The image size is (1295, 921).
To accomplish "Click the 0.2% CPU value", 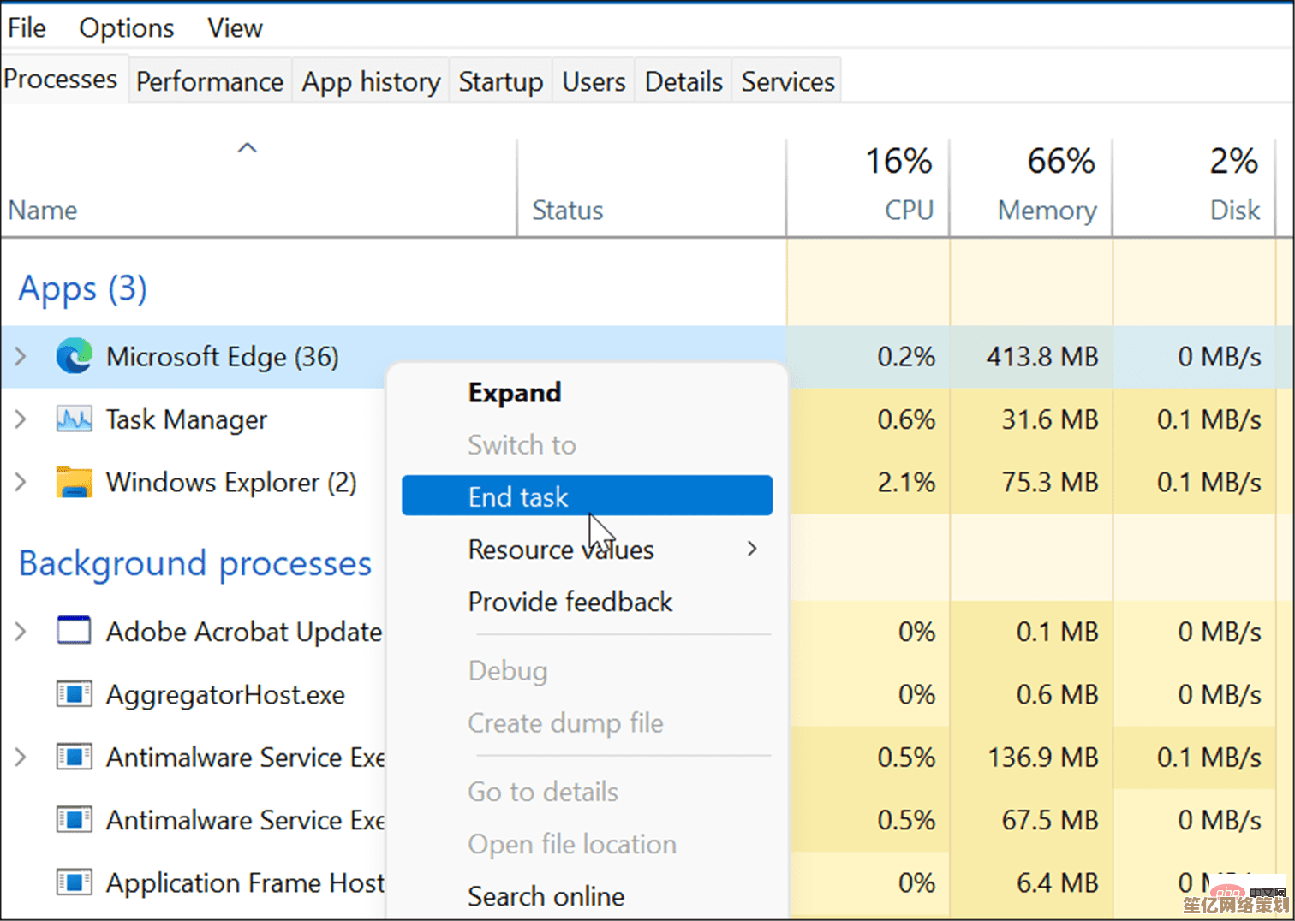I will click(906, 356).
